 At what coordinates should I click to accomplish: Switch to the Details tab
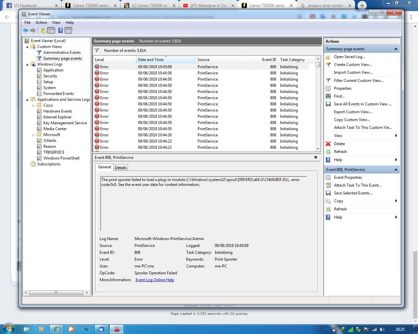[121, 167]
